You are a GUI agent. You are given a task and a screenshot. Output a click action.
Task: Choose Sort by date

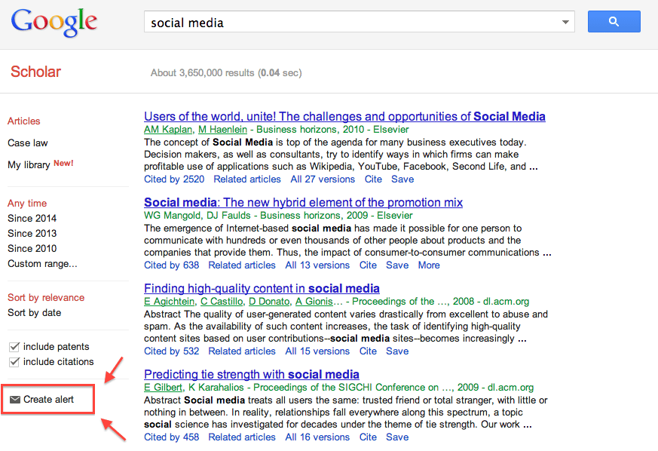pyautogui.click(x=35, y=313)
